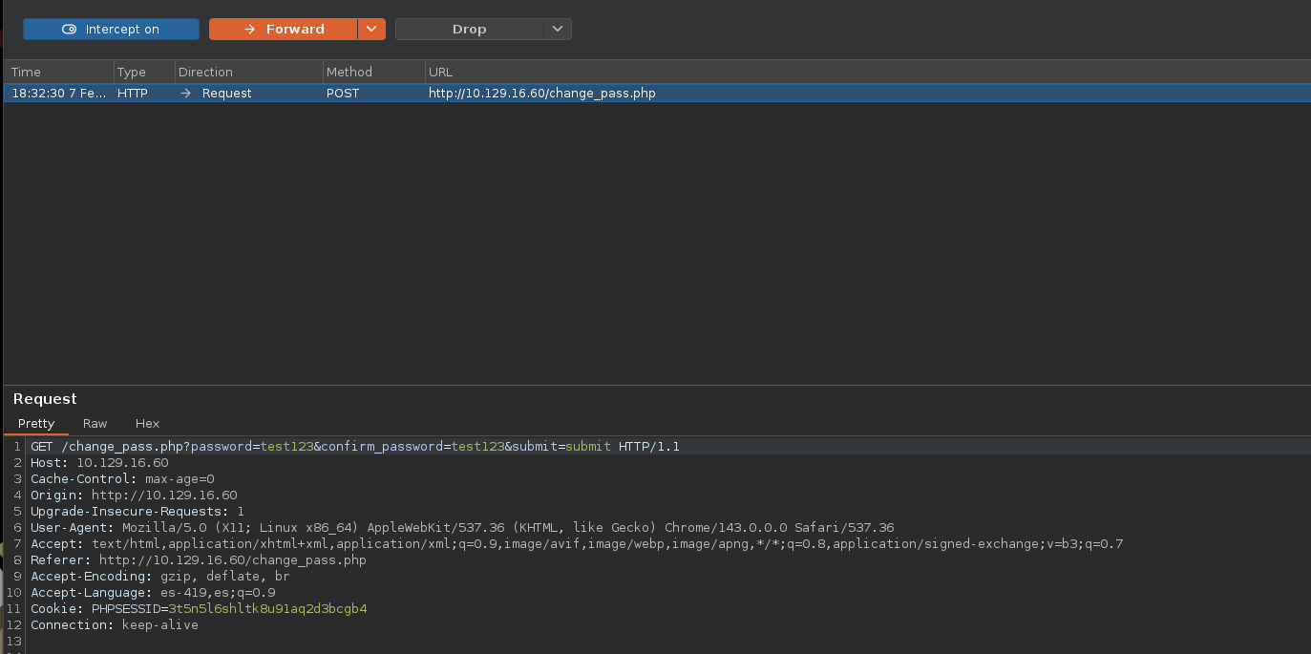Forward the intercepted request

(x=284, y=30)
